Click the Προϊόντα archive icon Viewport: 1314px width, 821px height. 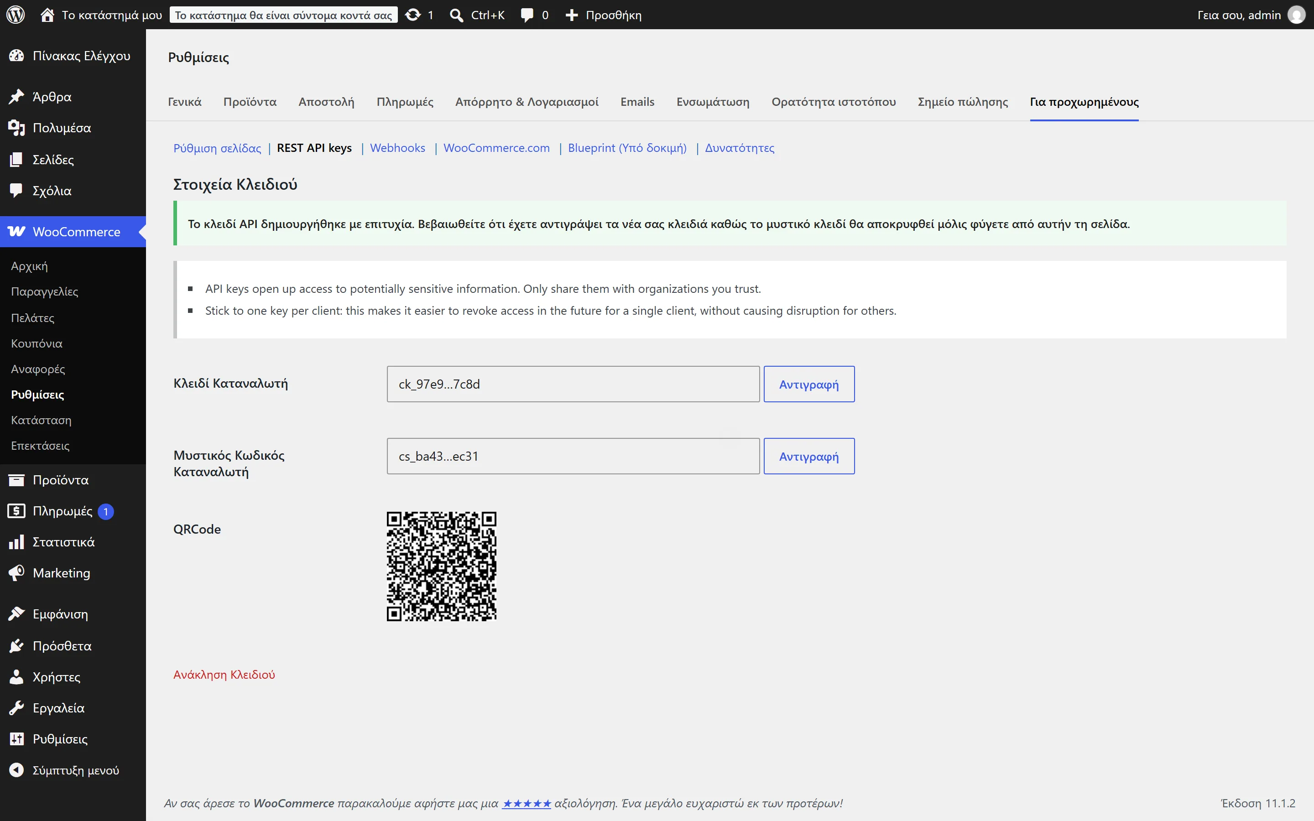(x=16, y=480)
